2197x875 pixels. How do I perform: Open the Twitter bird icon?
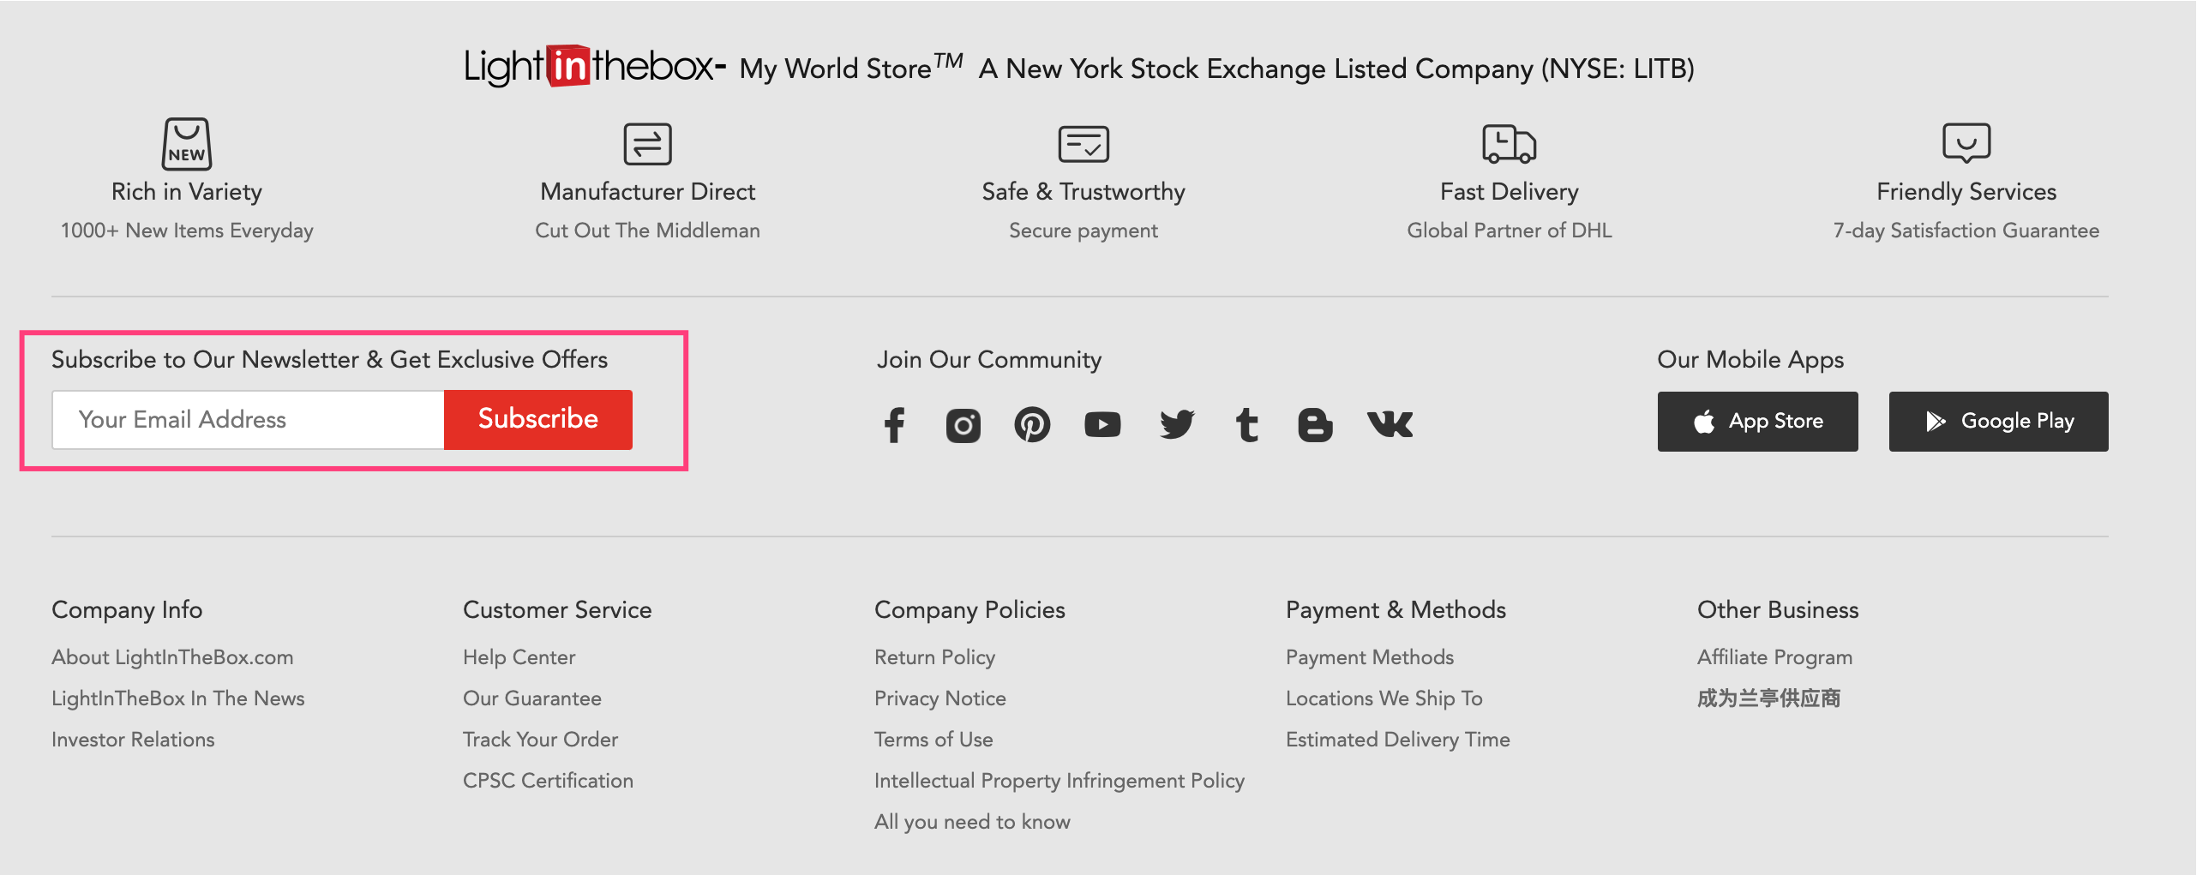pyautogui.click(x=1177, y=424)
